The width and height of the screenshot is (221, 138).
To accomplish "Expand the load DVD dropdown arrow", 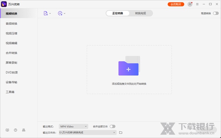I will (64, 14).
